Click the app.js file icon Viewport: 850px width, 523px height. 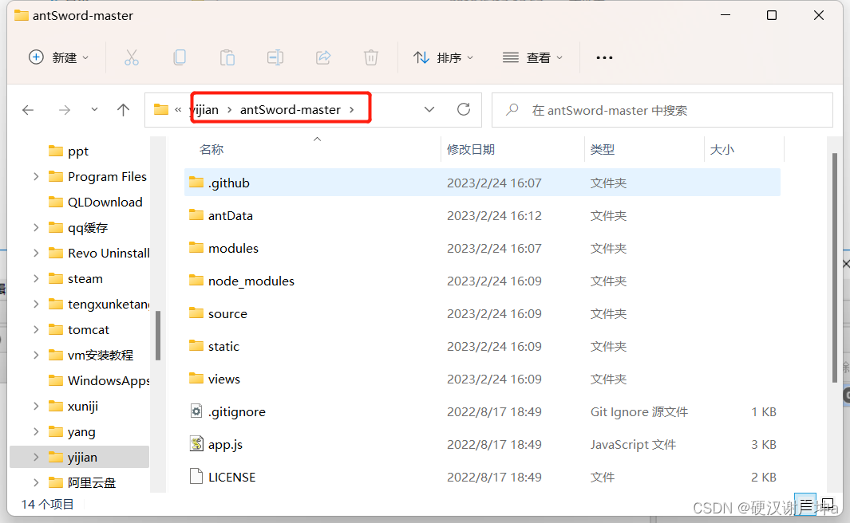click(196, 444)
